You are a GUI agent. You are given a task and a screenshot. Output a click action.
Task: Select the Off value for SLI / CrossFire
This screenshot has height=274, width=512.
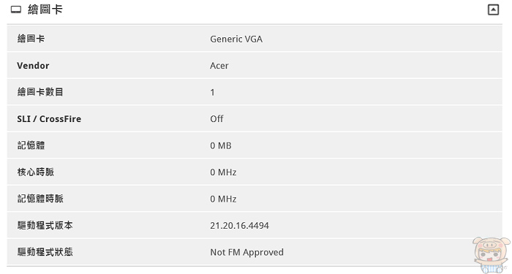[x=217, y=118]
